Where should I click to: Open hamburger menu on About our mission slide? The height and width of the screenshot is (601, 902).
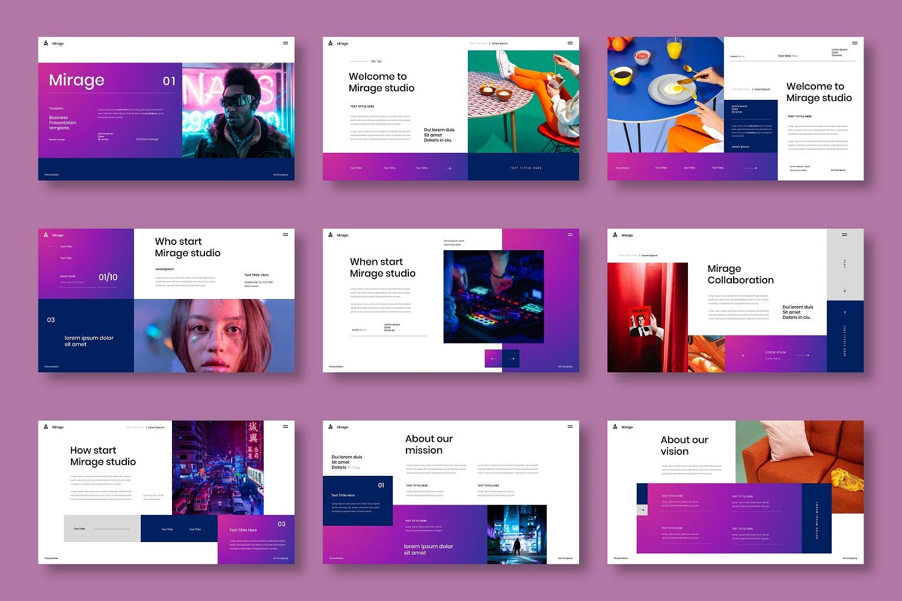tap(569, 427)
